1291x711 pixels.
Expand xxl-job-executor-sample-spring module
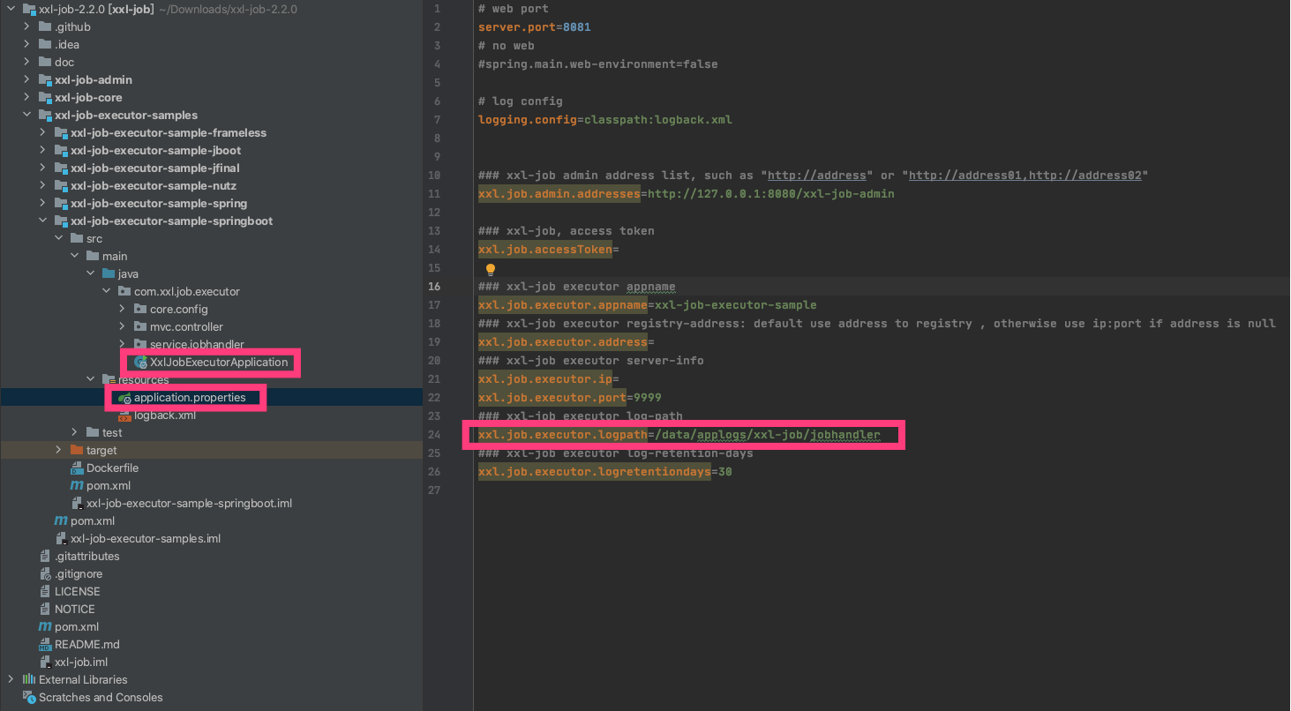click(x=42, y=204)
